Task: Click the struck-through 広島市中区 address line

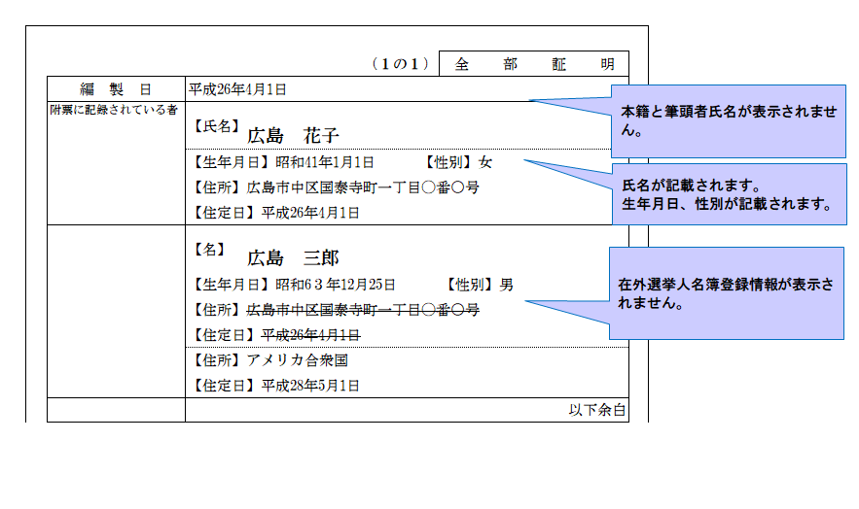Action: [362, 310]
